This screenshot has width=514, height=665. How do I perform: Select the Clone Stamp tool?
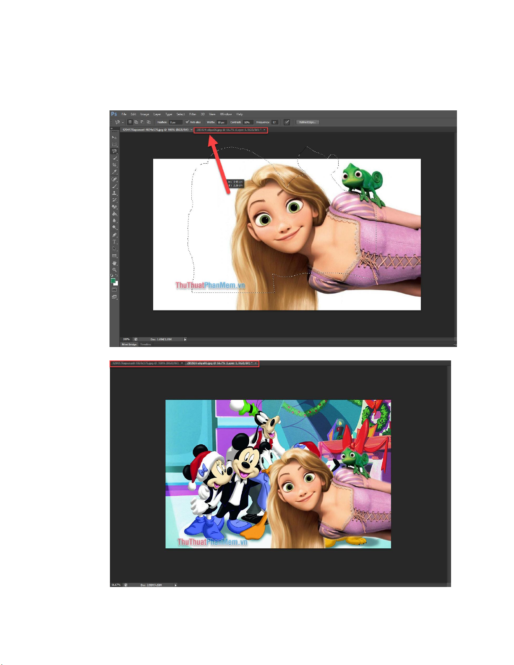coord(114,193)
